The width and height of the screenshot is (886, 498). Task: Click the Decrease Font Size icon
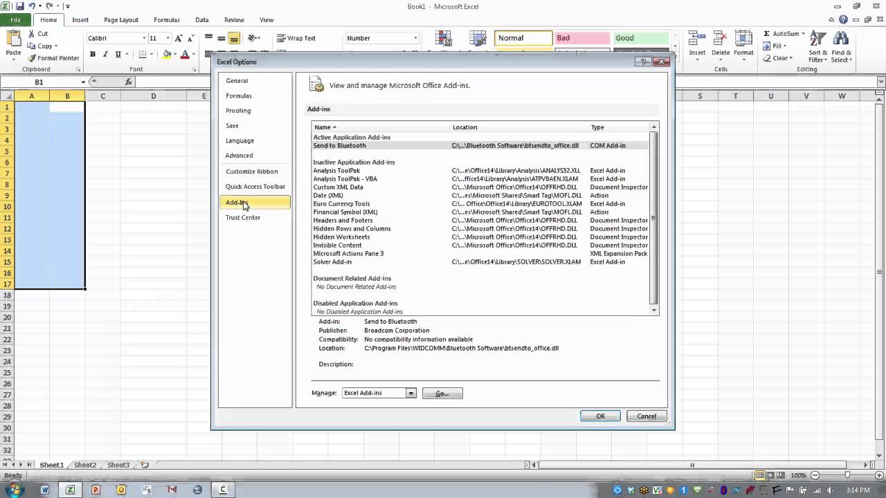pos(190,38)
